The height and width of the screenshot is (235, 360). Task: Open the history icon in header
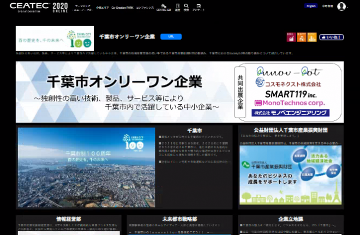[177, 7]
